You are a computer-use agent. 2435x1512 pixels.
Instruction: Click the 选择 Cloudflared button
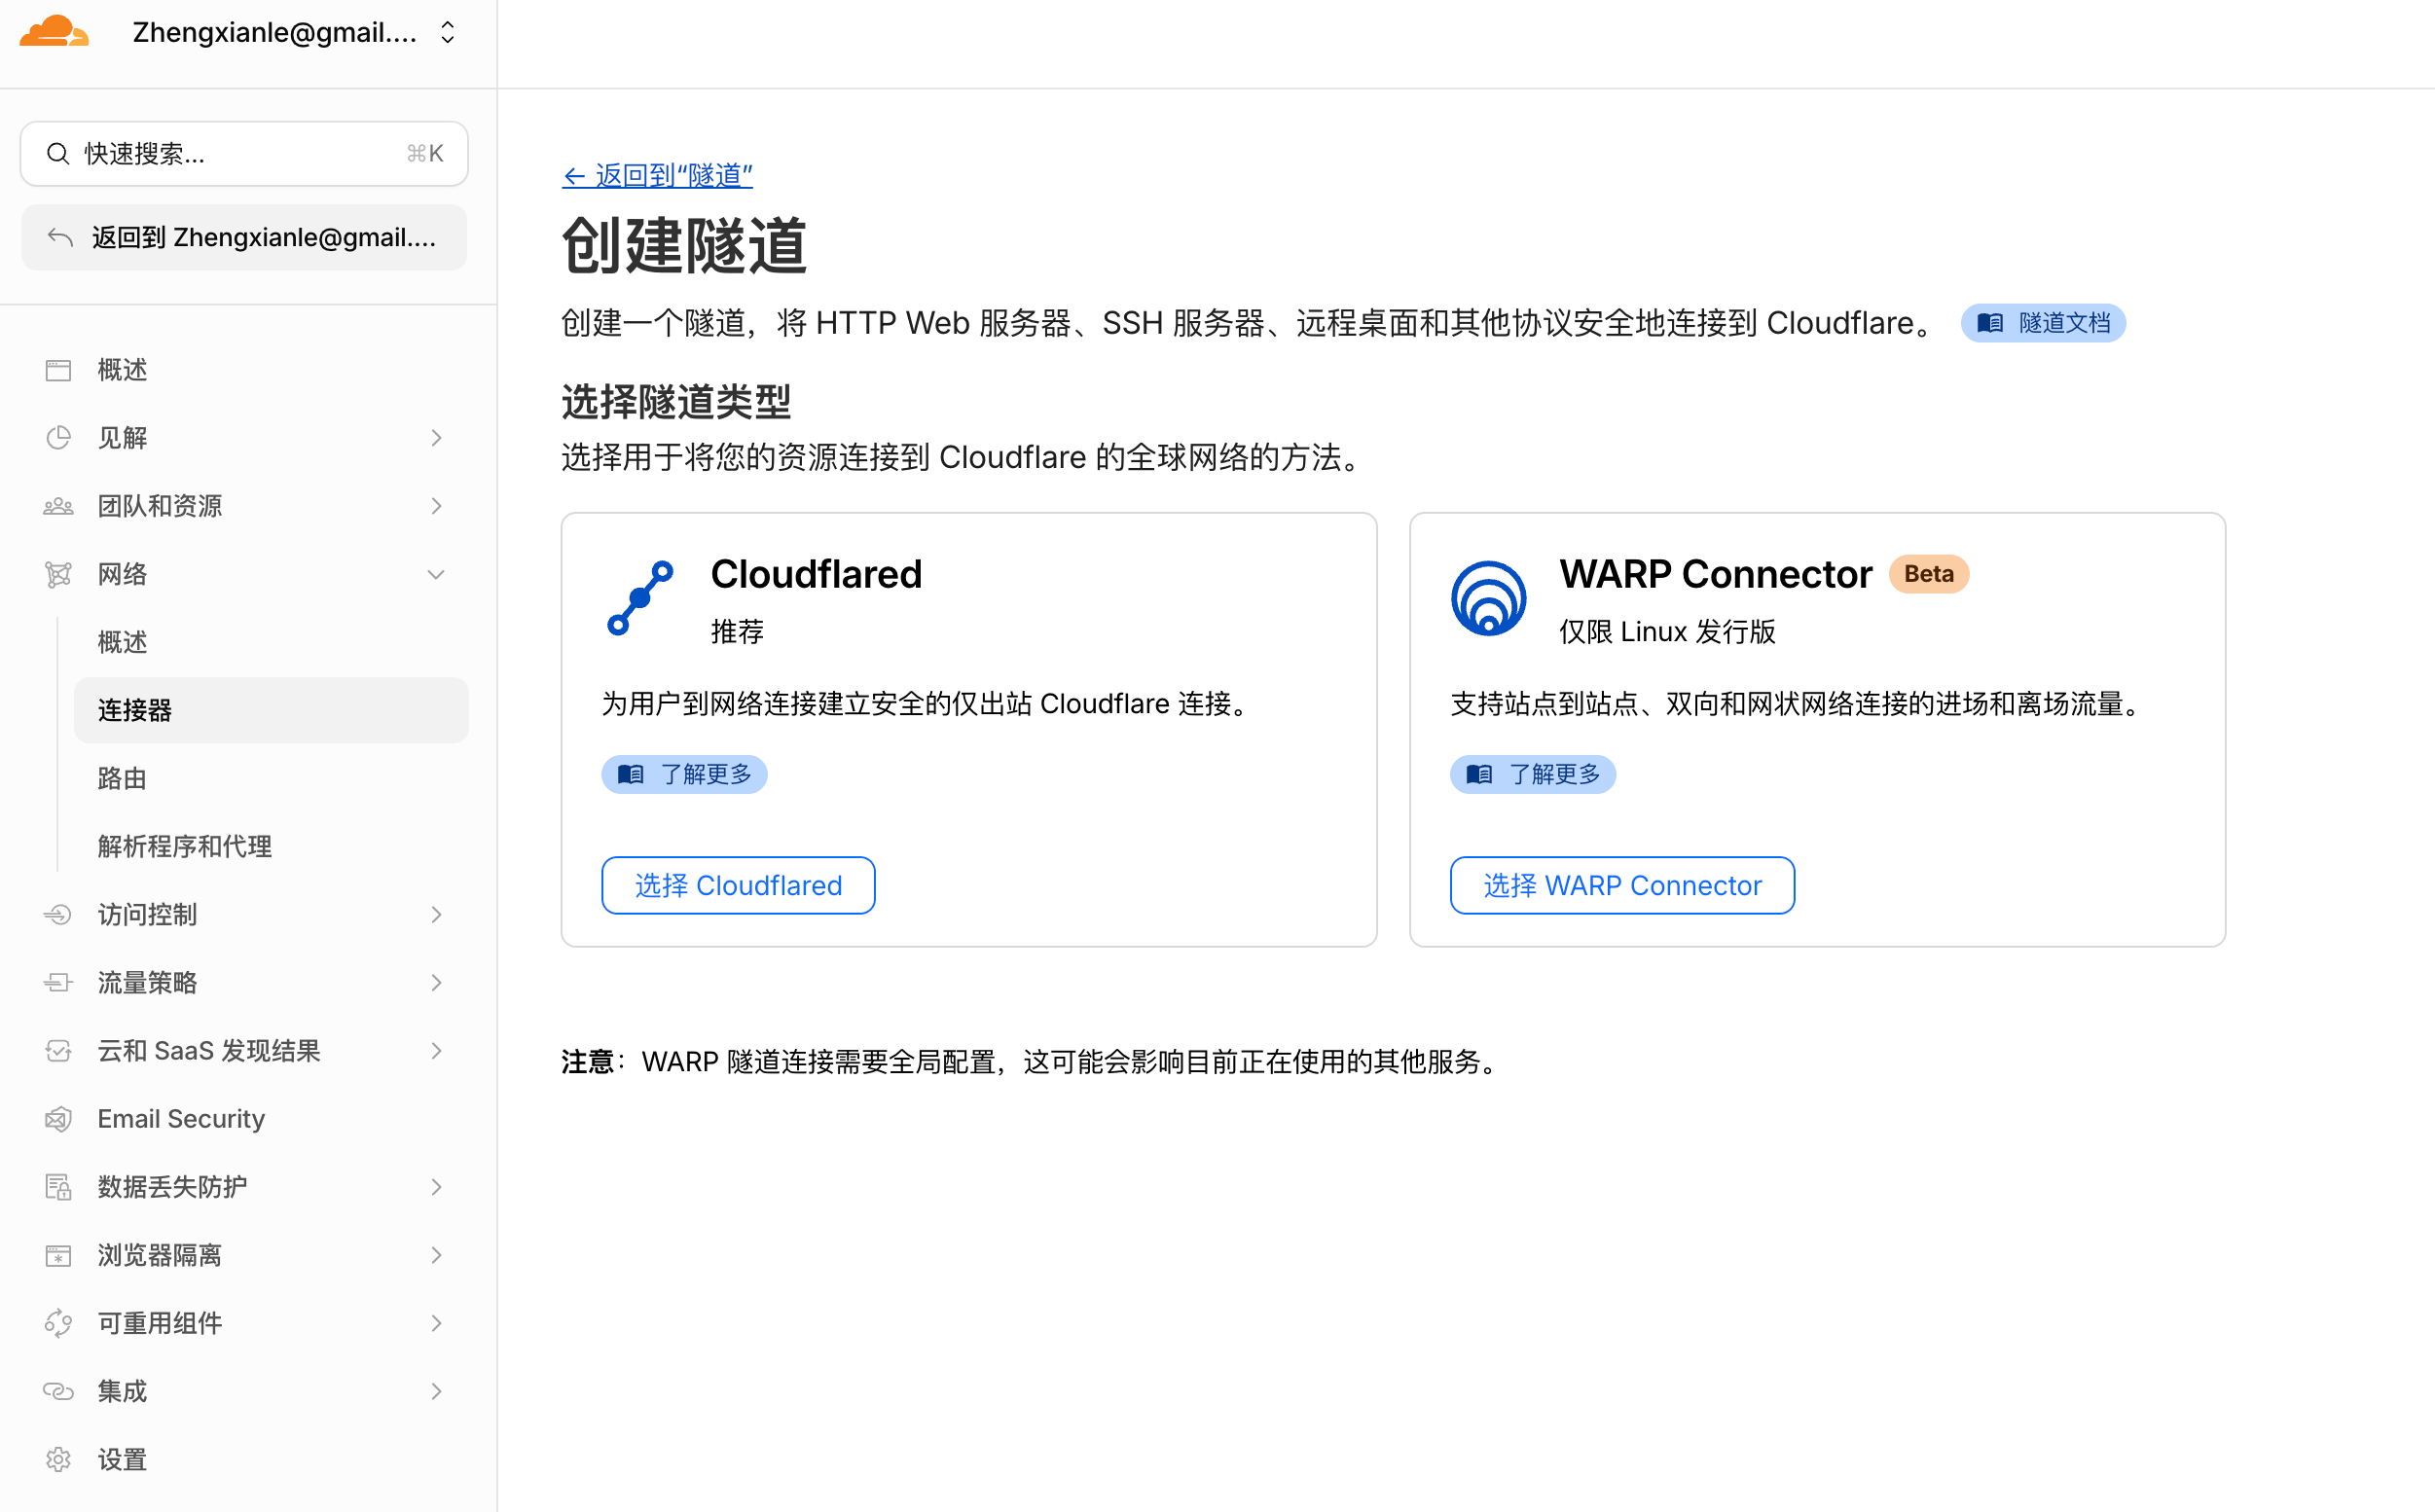[x=738, y=885]
